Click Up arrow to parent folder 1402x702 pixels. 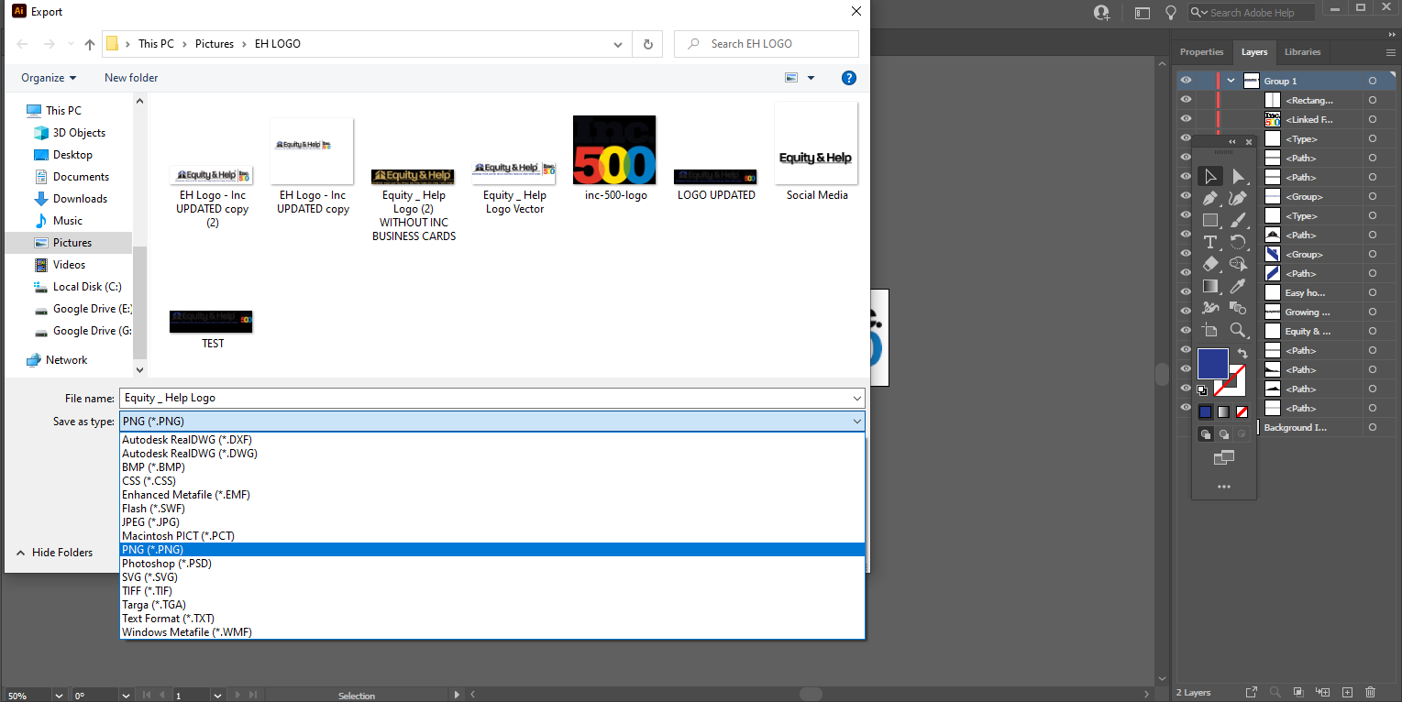click(89, 44)
